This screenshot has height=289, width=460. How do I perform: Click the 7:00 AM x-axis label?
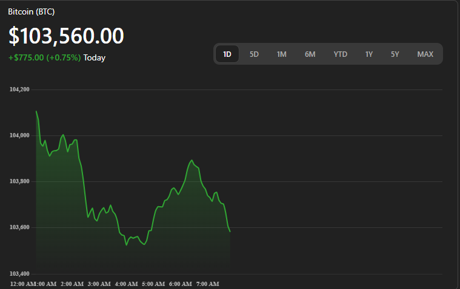point(207,284)
